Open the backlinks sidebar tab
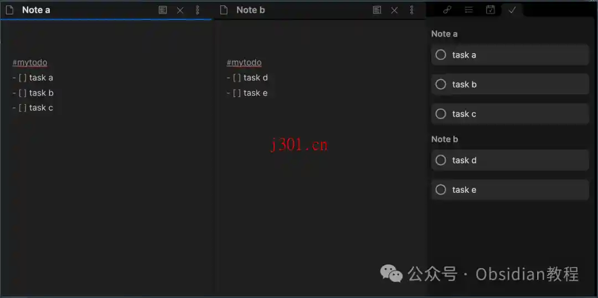The image size is (598, 298). pos(447,10)
